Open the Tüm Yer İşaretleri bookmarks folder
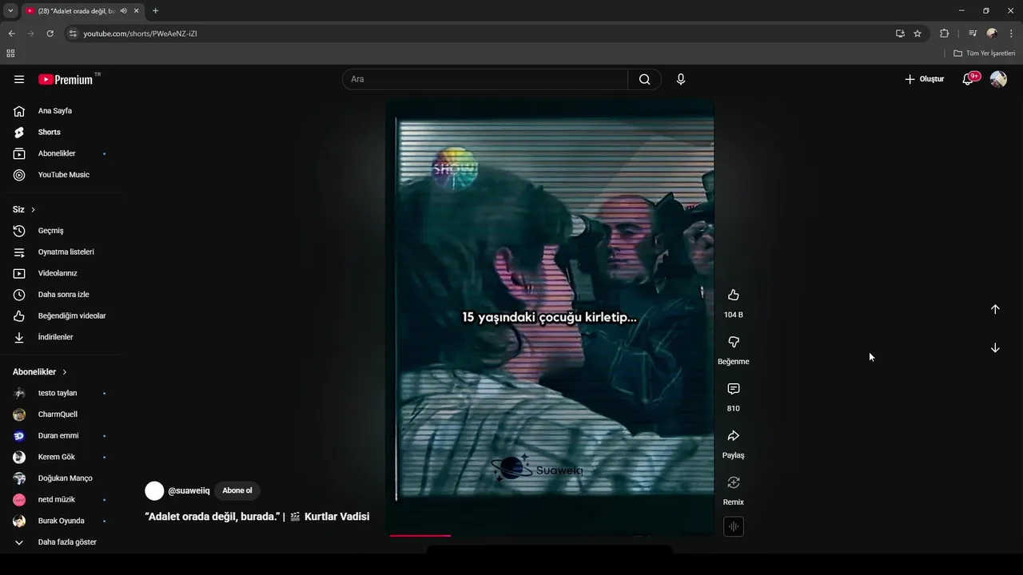The width and height of the screenshot is (1023, 575). pos(985,54)
